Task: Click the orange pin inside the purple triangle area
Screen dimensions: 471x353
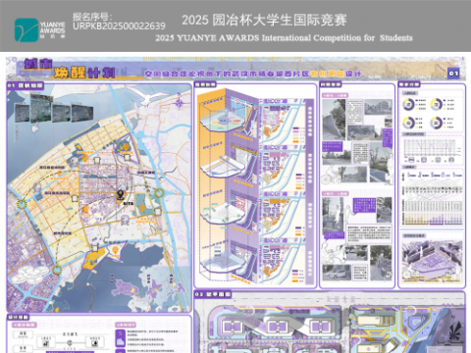Action: [x=126, y=147]
